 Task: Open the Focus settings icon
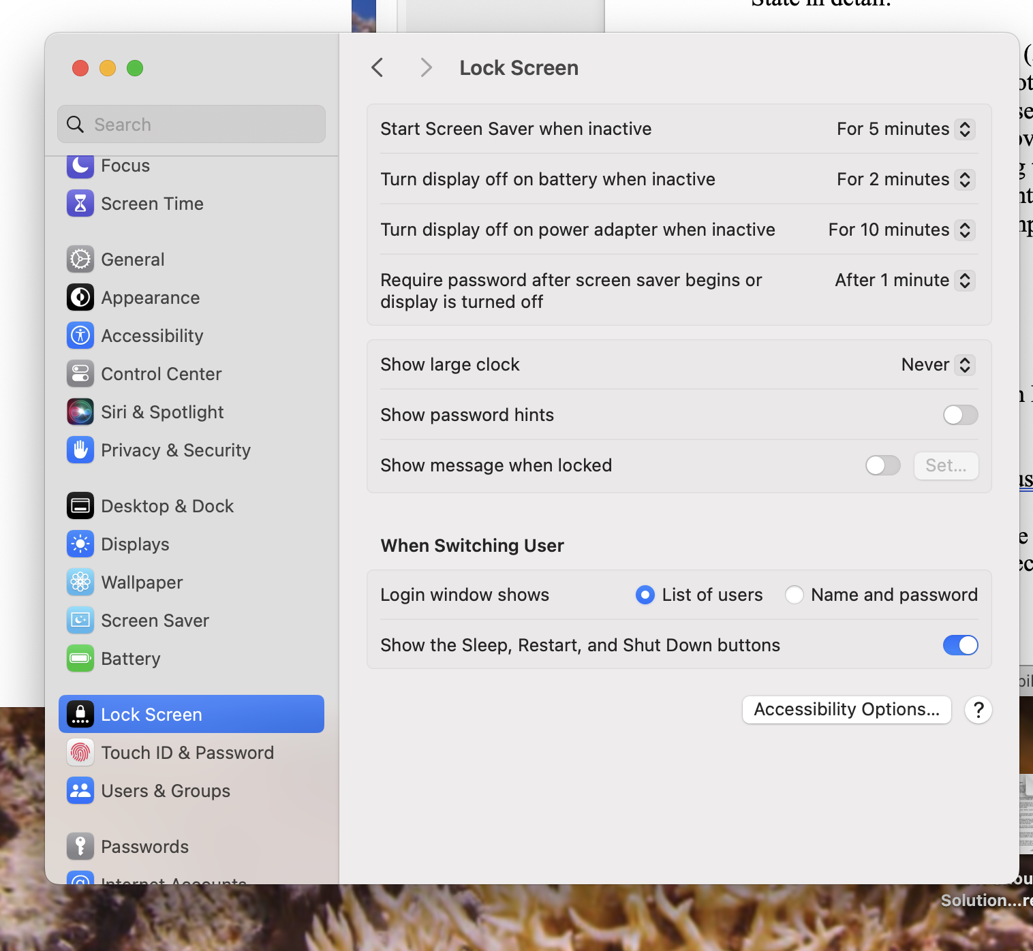(x=80, y=166)
